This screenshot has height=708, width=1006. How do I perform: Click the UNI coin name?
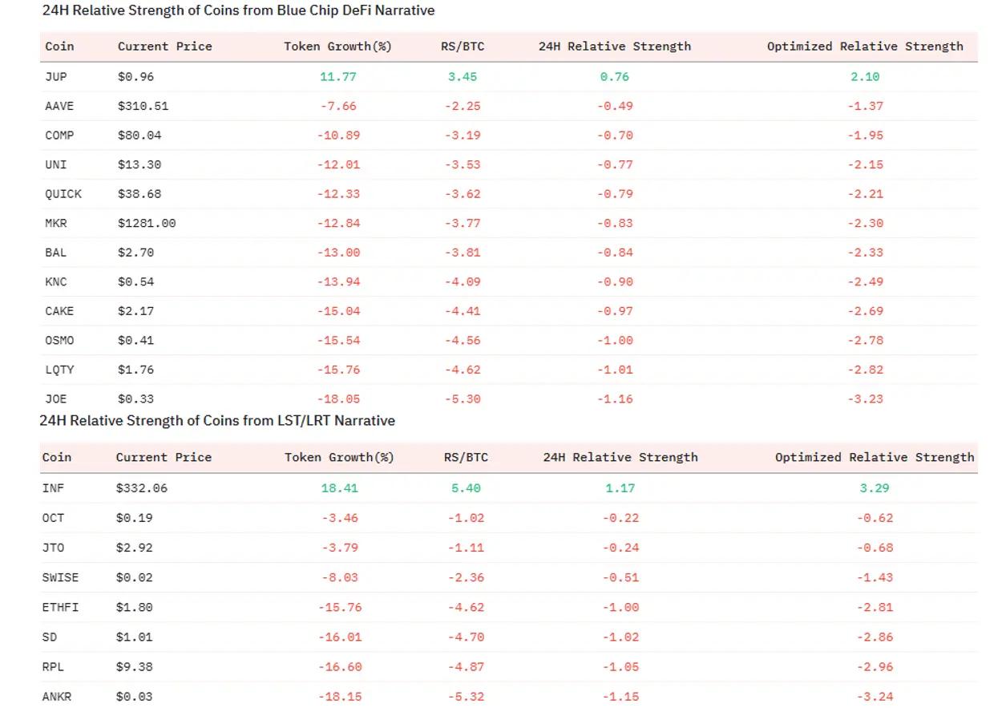coord(56,164)
